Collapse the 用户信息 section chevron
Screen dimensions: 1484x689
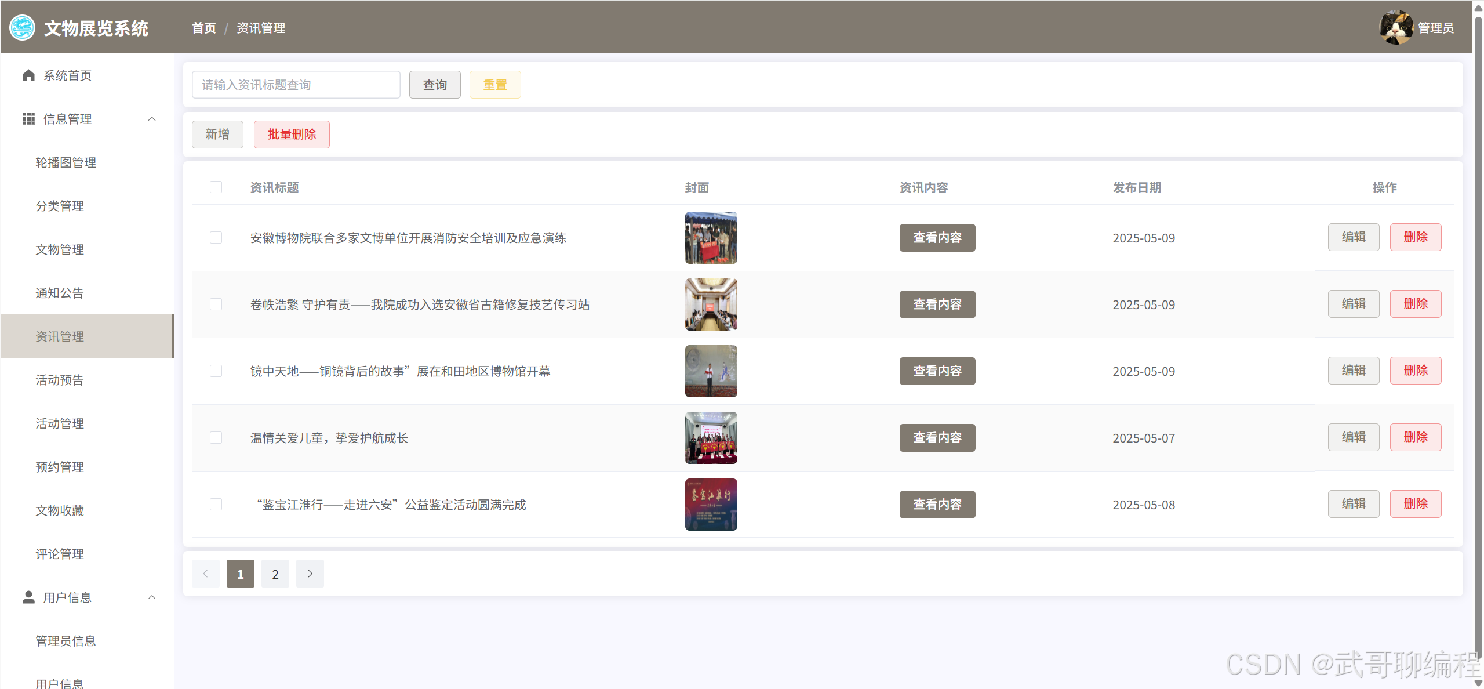(152, 597)
